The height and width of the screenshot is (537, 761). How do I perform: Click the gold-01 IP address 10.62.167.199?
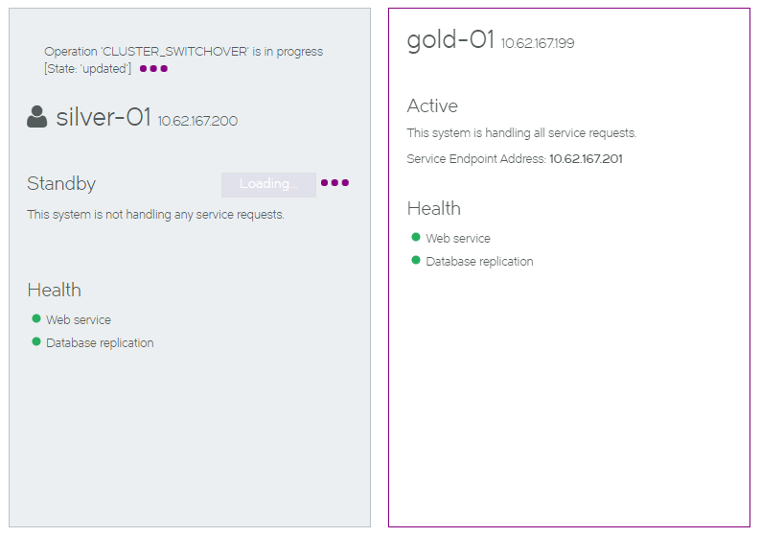click(538, 43)
